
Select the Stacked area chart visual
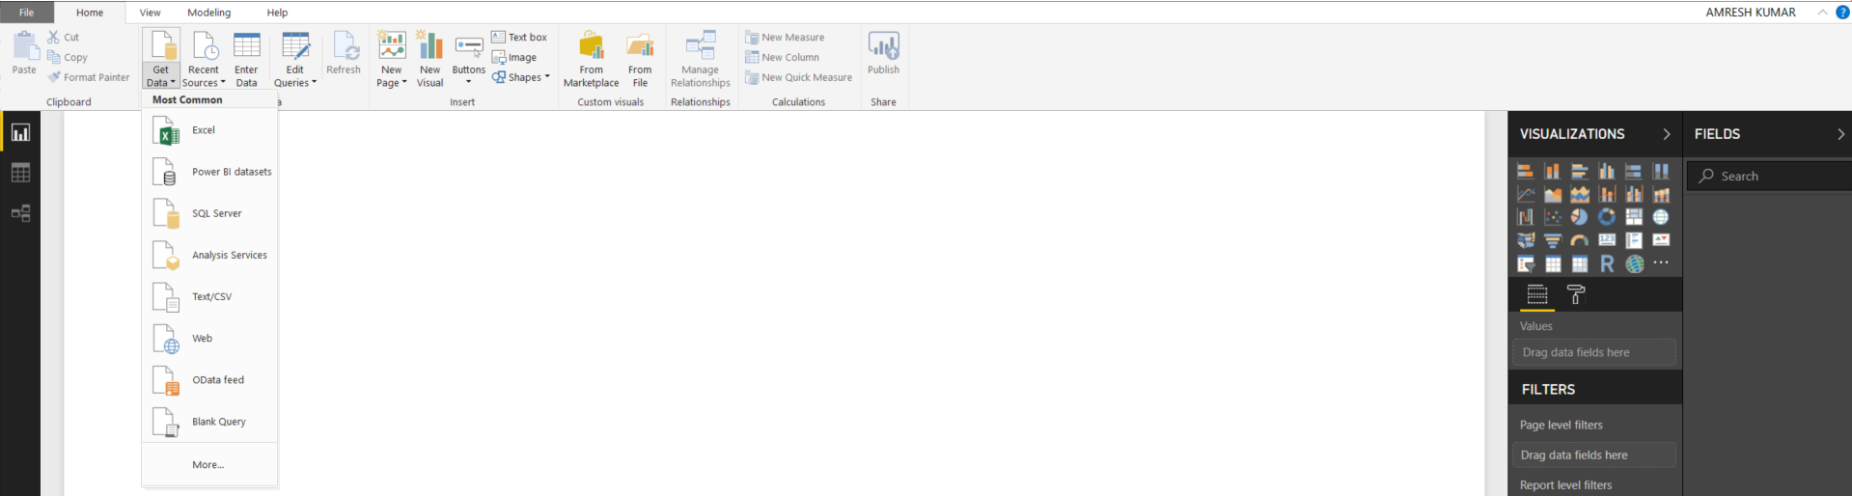tap(1580, 194)
